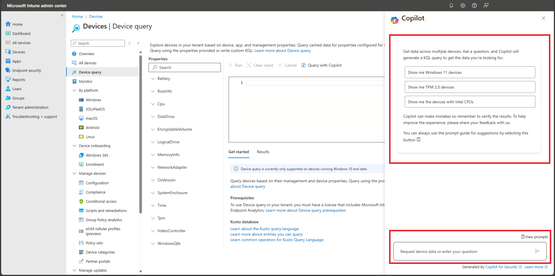Collapse the Manage devices section

[x=74, y=173]
